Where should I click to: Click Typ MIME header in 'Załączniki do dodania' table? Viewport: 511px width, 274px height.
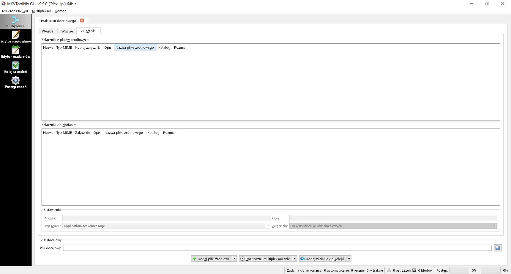pos(64,133)
